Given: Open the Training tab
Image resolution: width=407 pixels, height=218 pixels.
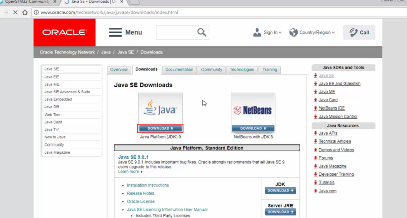Looking at the screenshot, I should coord(270,69).
